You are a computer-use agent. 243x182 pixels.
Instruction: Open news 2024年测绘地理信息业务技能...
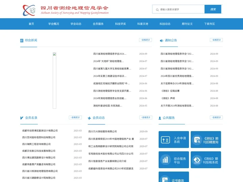(x=110, y=98)
